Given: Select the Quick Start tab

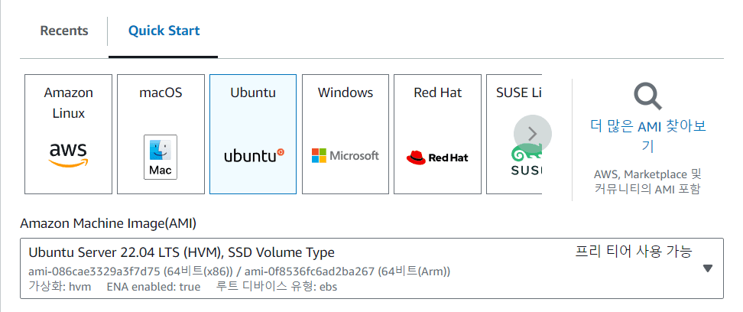Looking at the screenshot, I should (164, 31).
